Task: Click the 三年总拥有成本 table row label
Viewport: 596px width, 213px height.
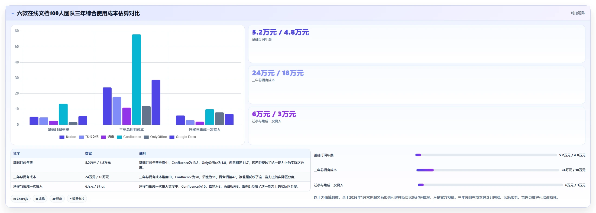Action: point(25,177)
